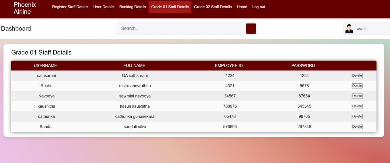The width and height of the screenshot is (390, 163).
Task: Click the Phoenix Airline brand title
Action: pos(25,8)
